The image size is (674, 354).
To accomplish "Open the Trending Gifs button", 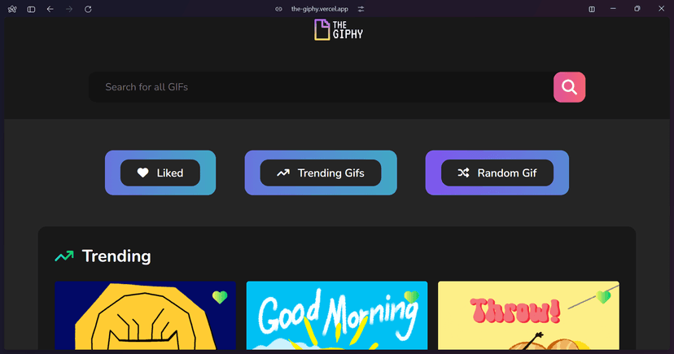I will [321, 173].
